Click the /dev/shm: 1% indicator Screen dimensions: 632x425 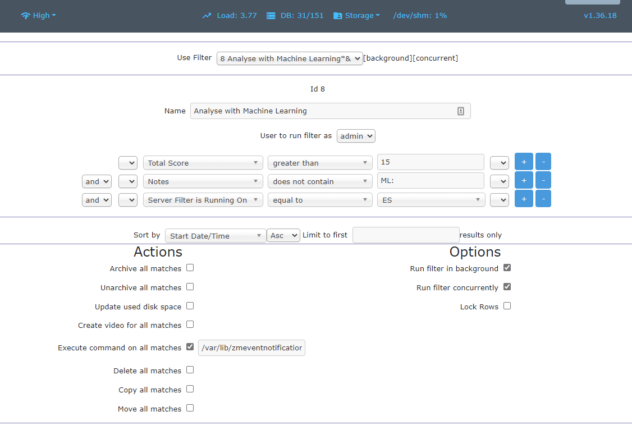click(x=420, y=16)
